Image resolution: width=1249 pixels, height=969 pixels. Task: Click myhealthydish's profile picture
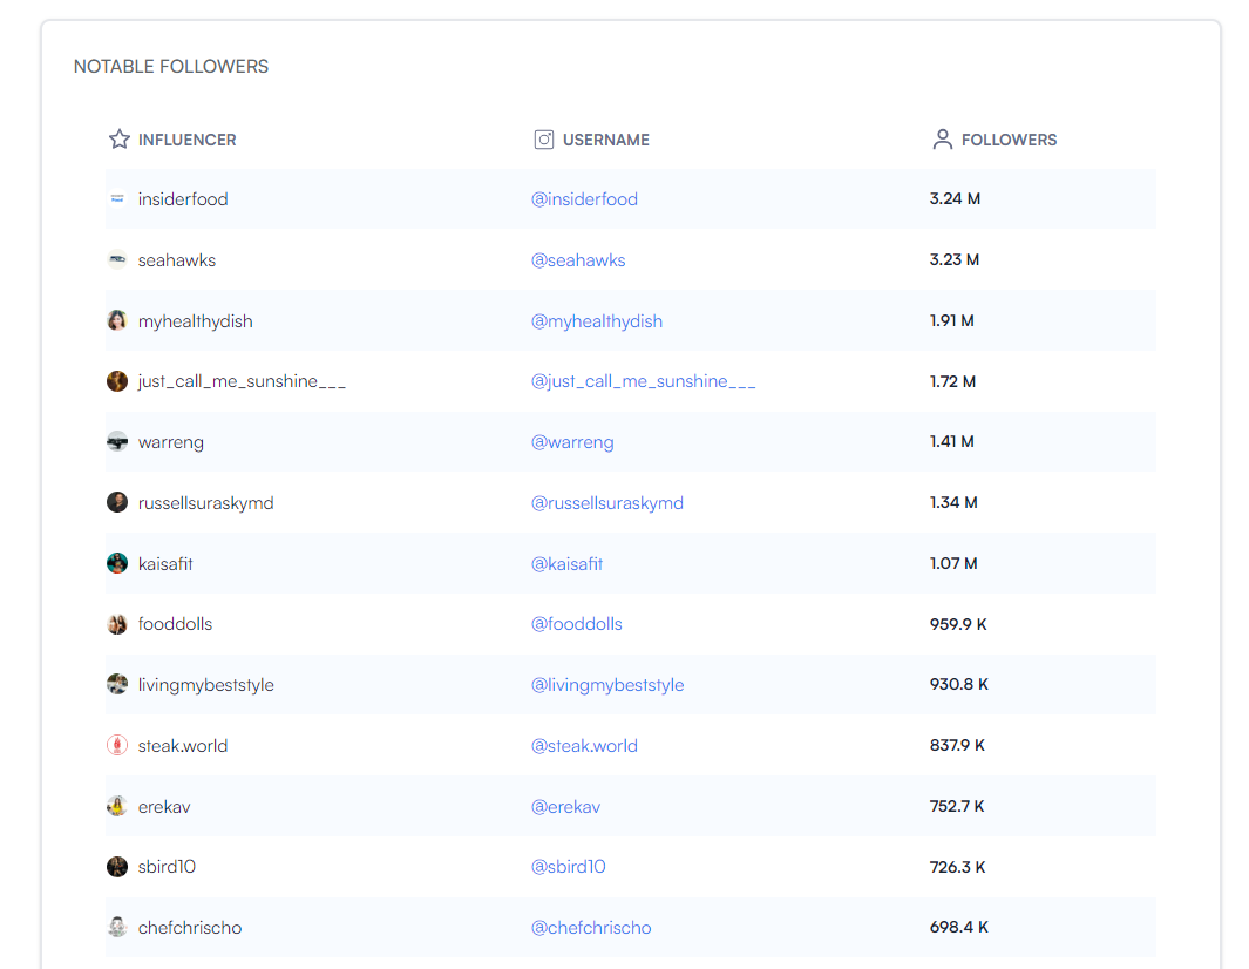pyautogui.click(x=117, y=320)
